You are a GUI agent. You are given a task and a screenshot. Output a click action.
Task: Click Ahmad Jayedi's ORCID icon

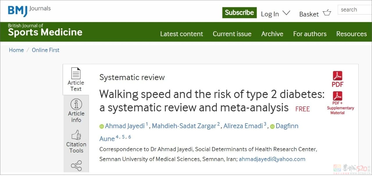click(x=102, y=126)
